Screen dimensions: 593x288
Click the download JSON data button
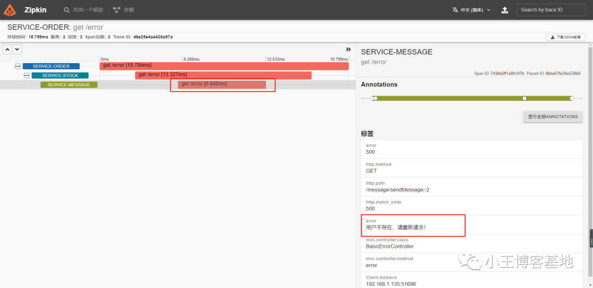(566, 37)
